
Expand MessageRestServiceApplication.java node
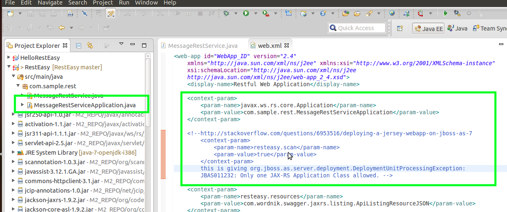[22, 105]
